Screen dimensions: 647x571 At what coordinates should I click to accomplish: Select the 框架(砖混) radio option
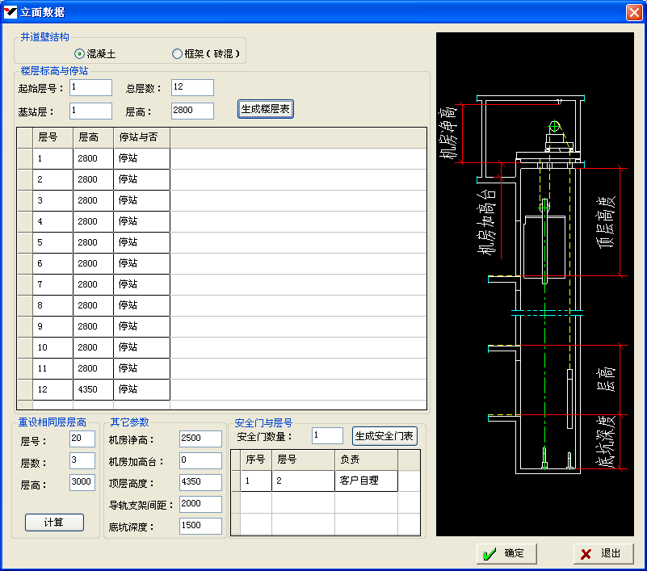coord(178,54)
